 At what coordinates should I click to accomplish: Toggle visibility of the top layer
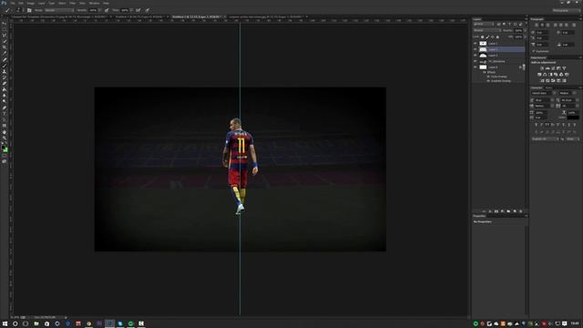tap(476, 44)
